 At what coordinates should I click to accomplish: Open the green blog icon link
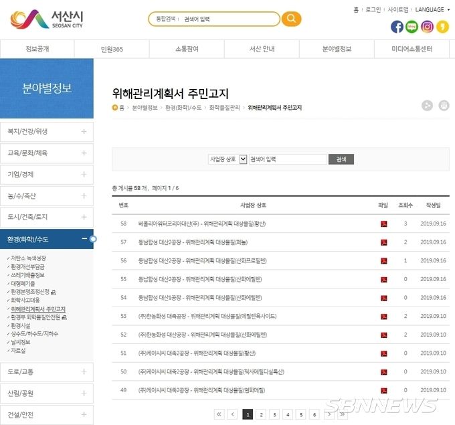point(412,27)
